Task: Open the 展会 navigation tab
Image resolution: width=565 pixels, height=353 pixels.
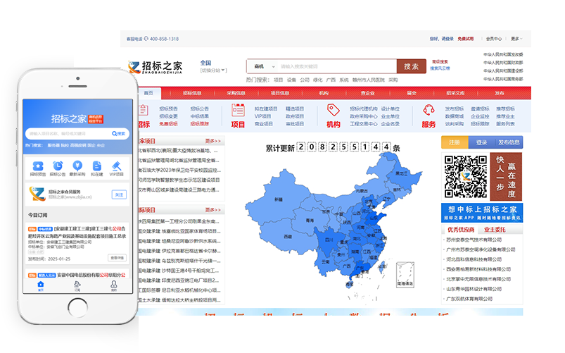Action: (412, 93)
